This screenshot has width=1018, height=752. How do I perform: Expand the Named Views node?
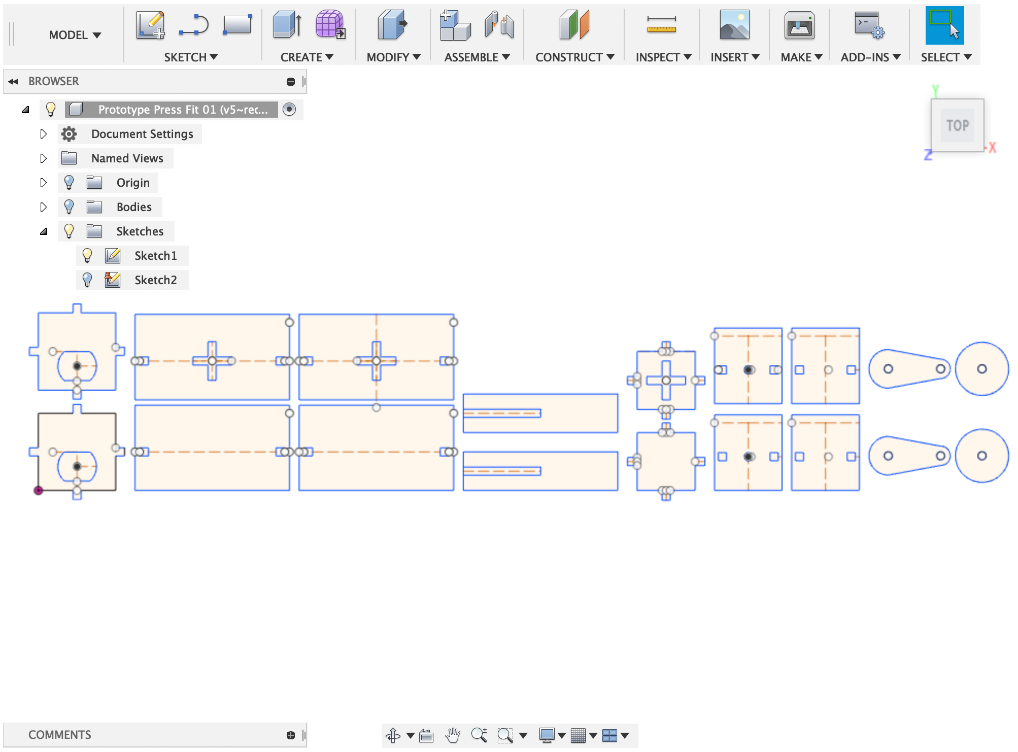(43, 158)
